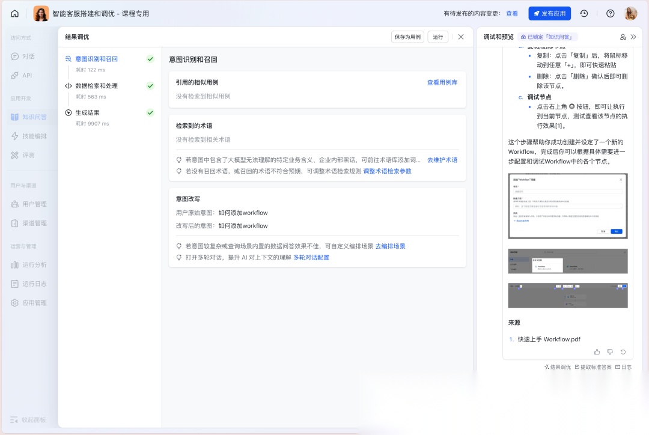This screenshot has width=649, height=435.
Task: Go to the home icon
Action: pyautogui.click(x=14, y=14)
